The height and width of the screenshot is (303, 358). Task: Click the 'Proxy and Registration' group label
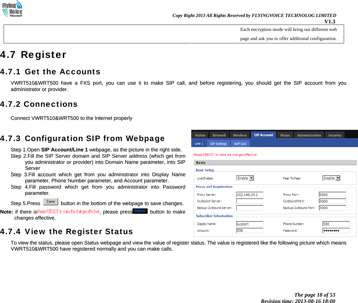tap(214, 187)
